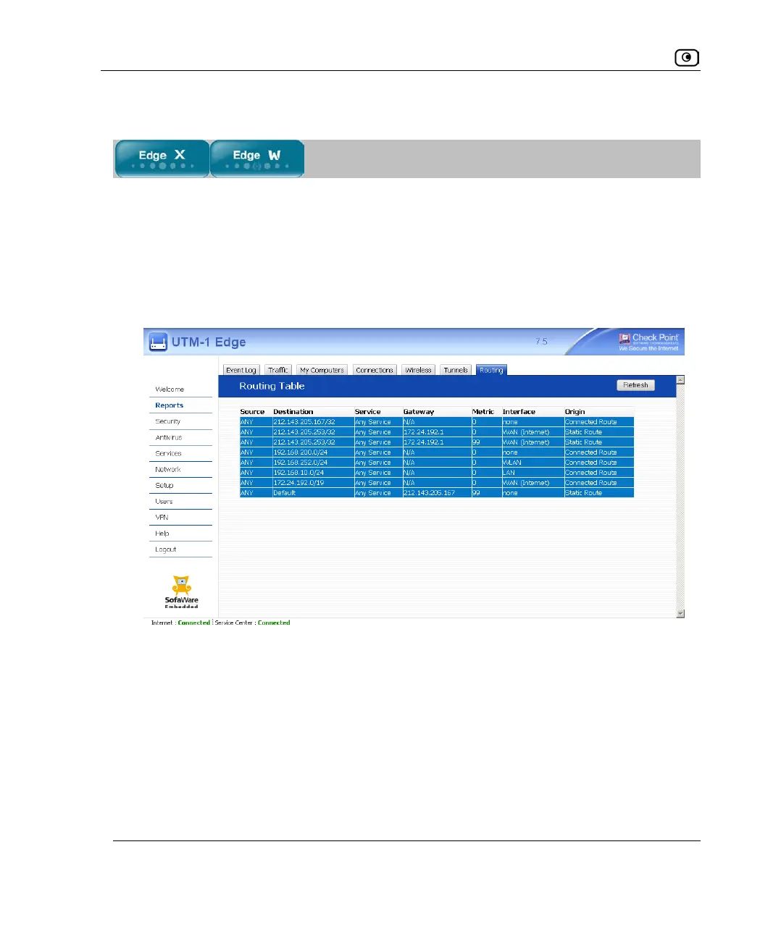This screenshot has height=944, width=781.
Task: Select the Routing tab
Action: pos(491,370)
